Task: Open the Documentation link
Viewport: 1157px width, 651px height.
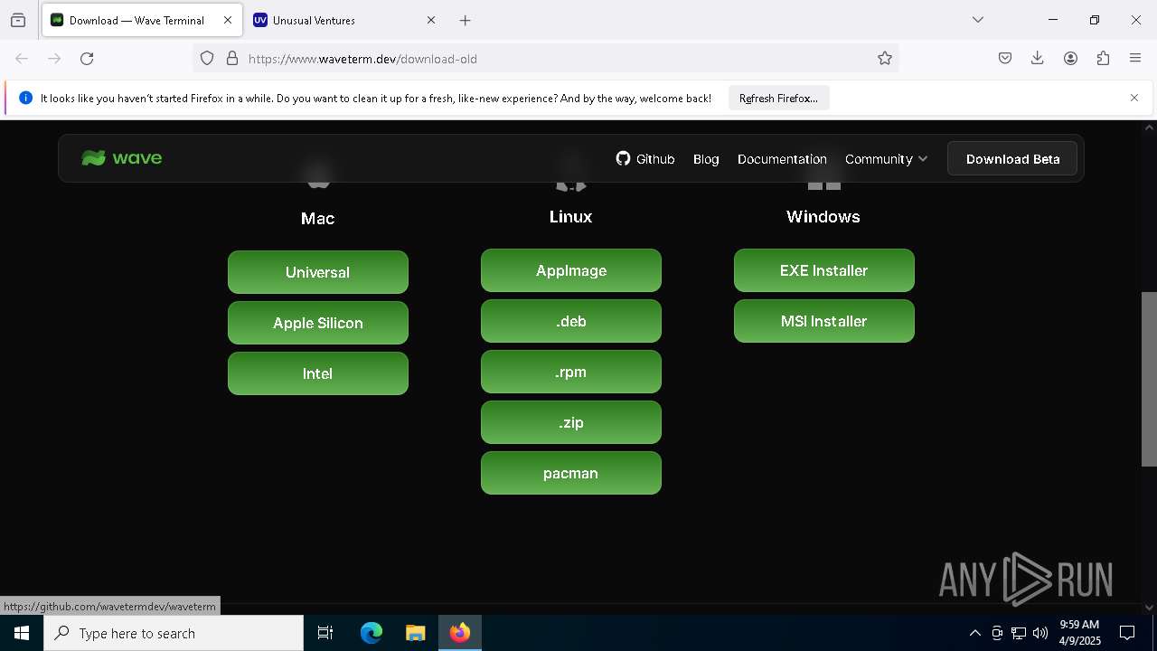Action: coord(782,159)
